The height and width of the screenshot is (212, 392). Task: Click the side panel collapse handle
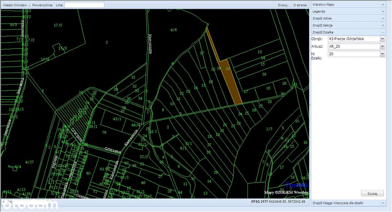click(x=310, y=105)
